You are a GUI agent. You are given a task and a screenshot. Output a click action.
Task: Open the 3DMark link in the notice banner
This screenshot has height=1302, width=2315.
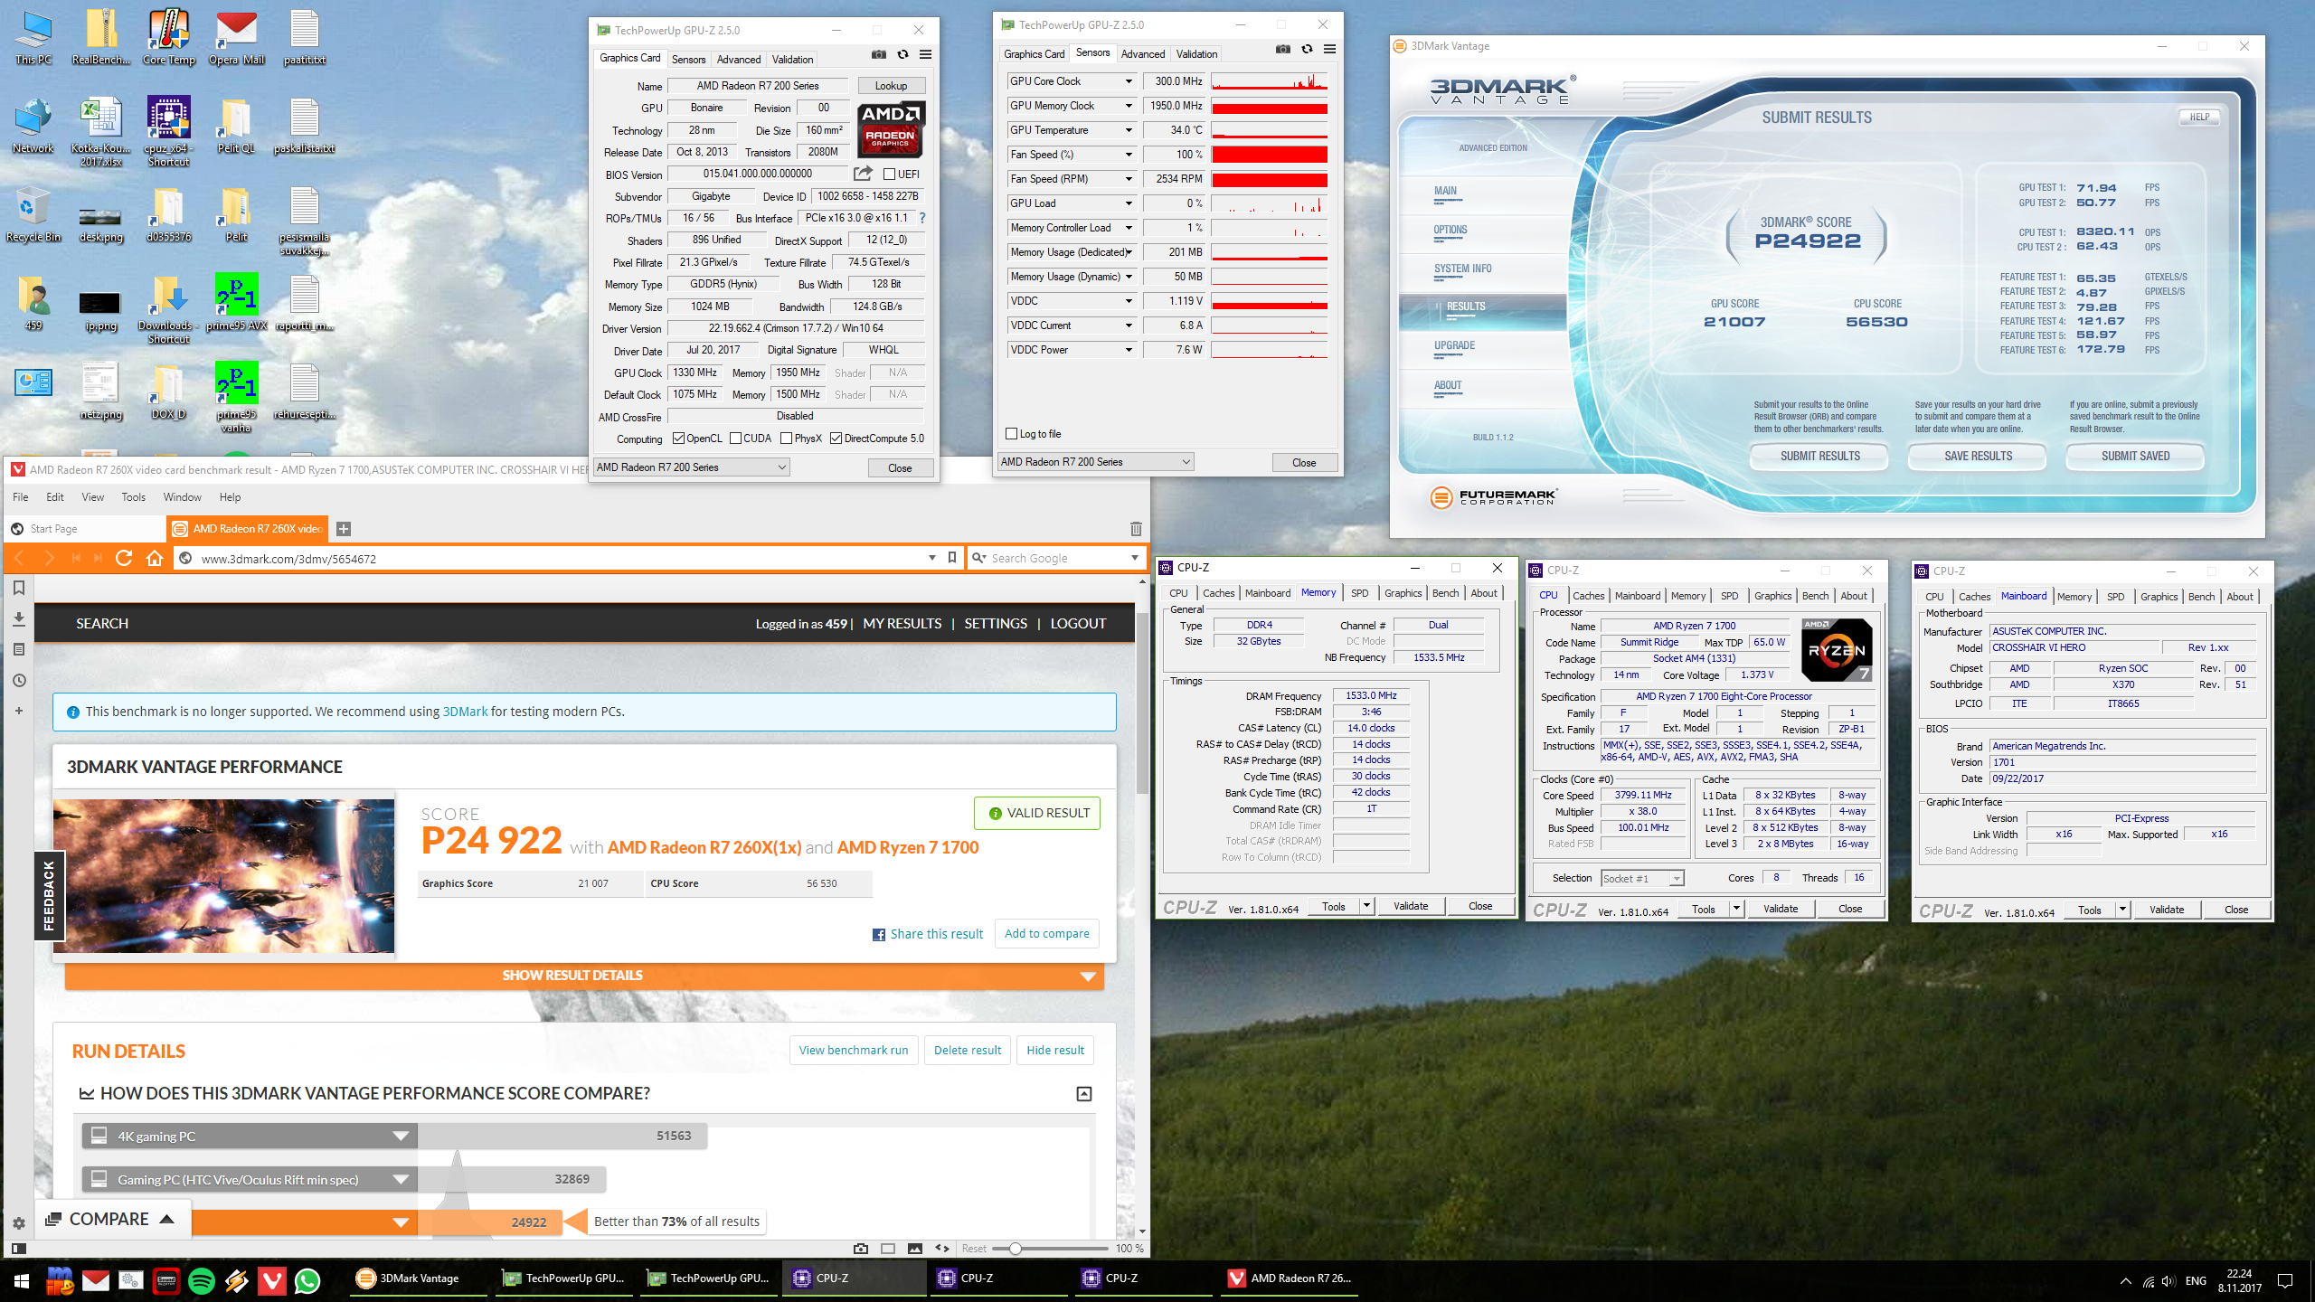pos(465,712)
